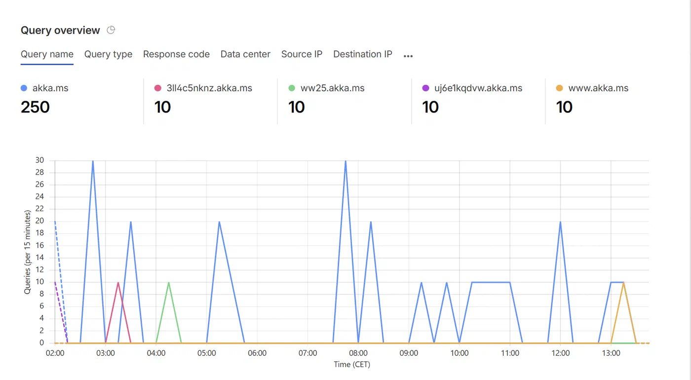Open the more tabs ellipsis menu
691x380 pixels.
[408, 56]
